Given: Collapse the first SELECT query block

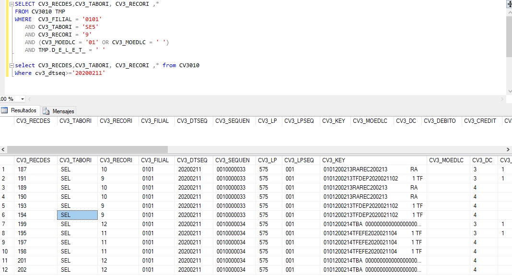Looking at the screenshot, I should click(12, 4).
